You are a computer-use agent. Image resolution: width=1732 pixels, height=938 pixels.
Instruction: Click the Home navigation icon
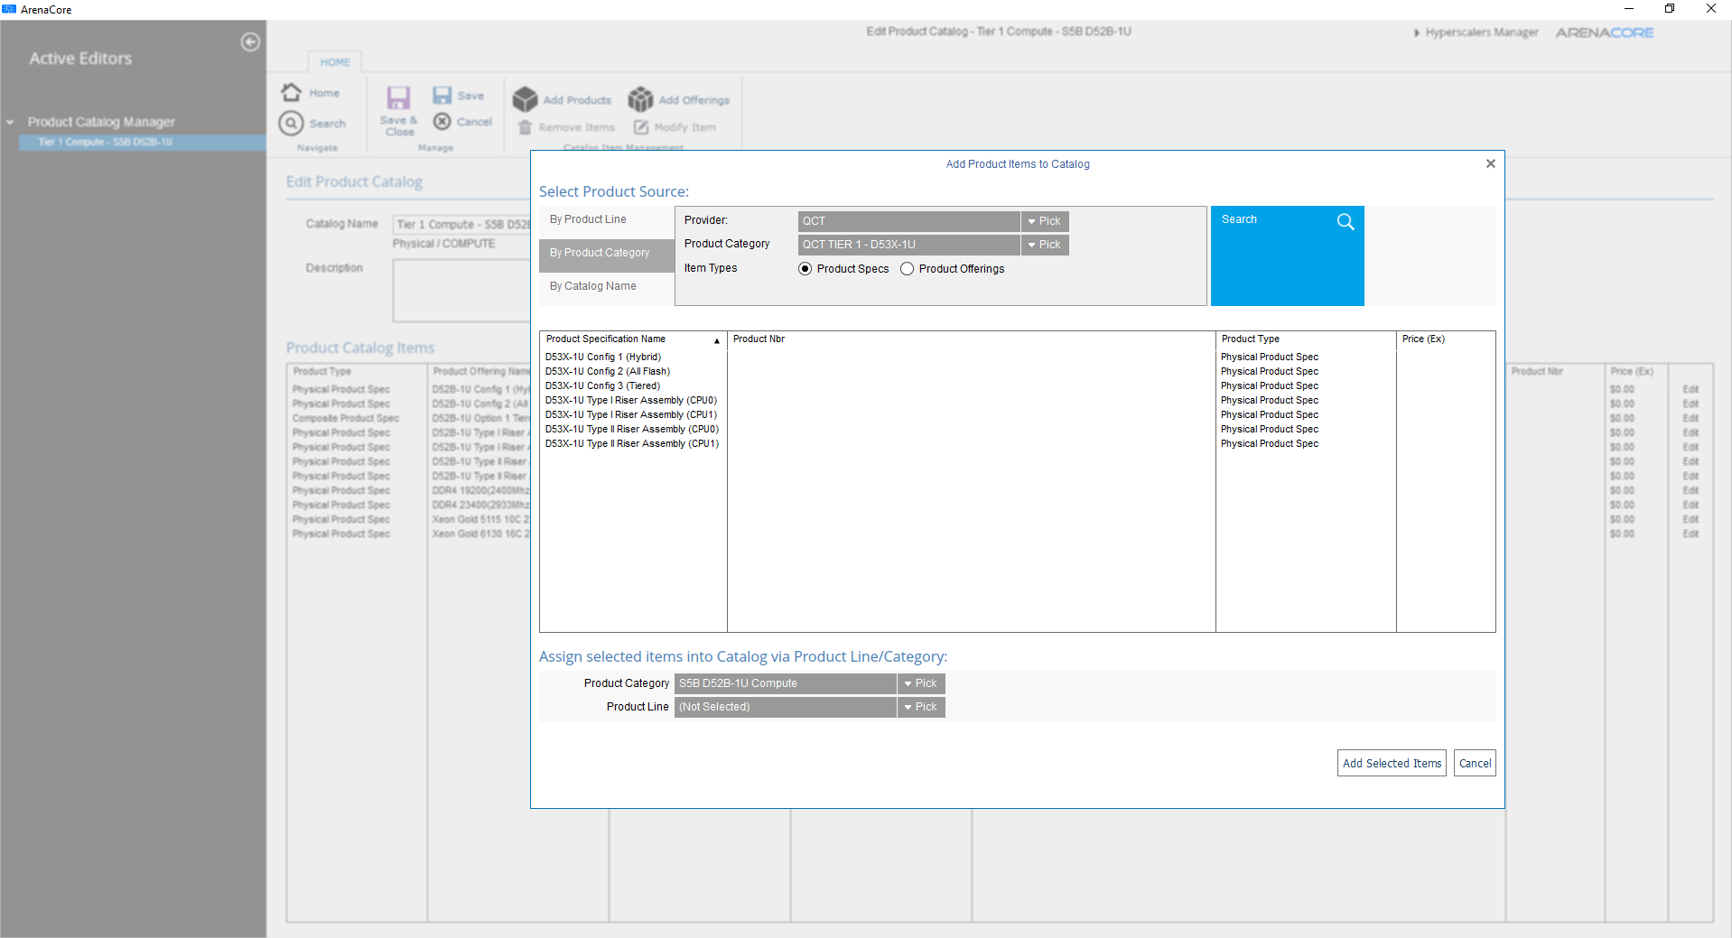click(x=291, y=92)
